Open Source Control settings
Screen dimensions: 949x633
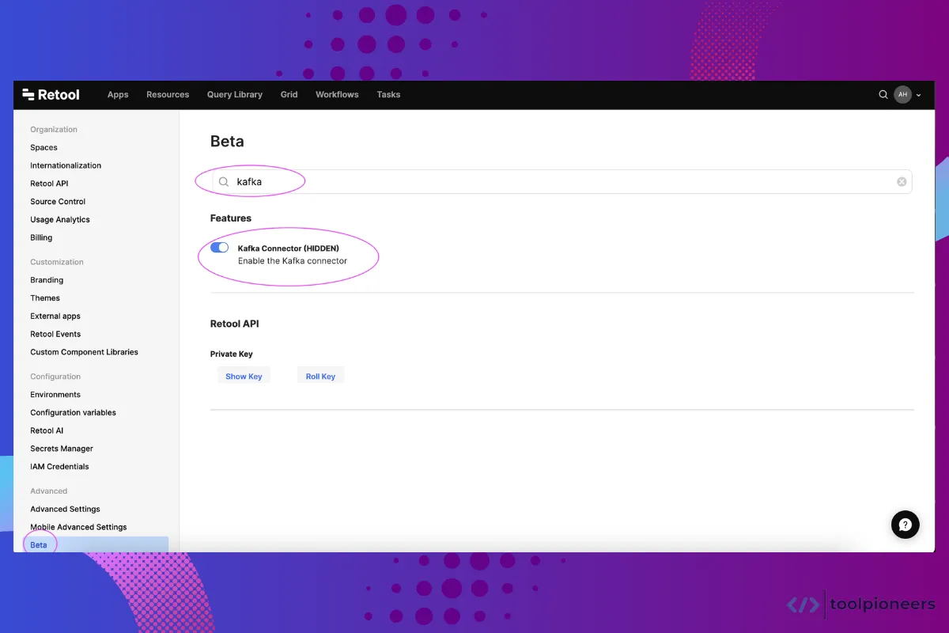[x=58, y=202]
